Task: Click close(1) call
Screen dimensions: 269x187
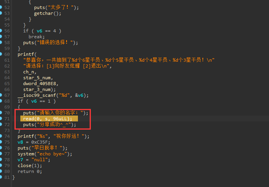Action: pos(30,166)
